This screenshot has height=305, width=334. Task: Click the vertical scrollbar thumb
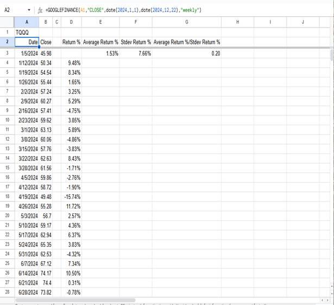click(x=332, y=55)
